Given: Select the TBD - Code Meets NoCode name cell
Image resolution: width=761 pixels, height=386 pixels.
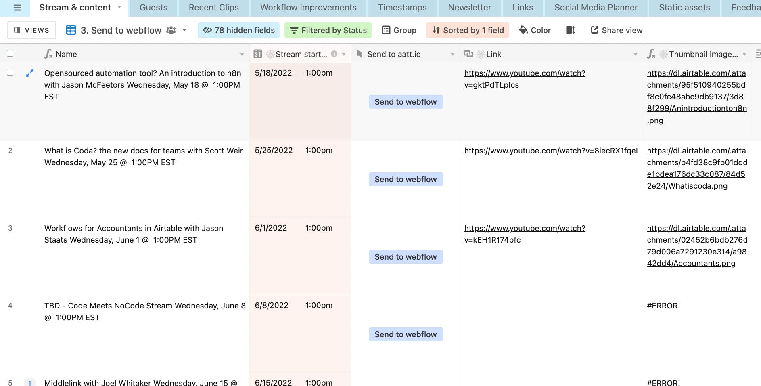Looking at the screenshot, I should (x=144, y=334).
